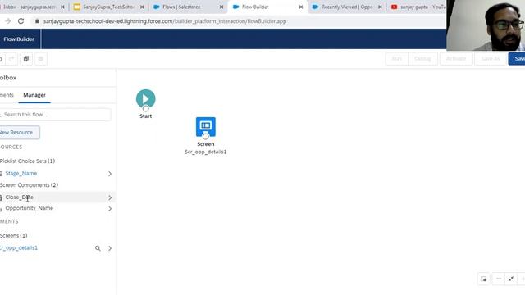Close the SanjayGupta_TechSchool browser tab
The width and height of the screenshot is (525, 295).
coord(142,7)
